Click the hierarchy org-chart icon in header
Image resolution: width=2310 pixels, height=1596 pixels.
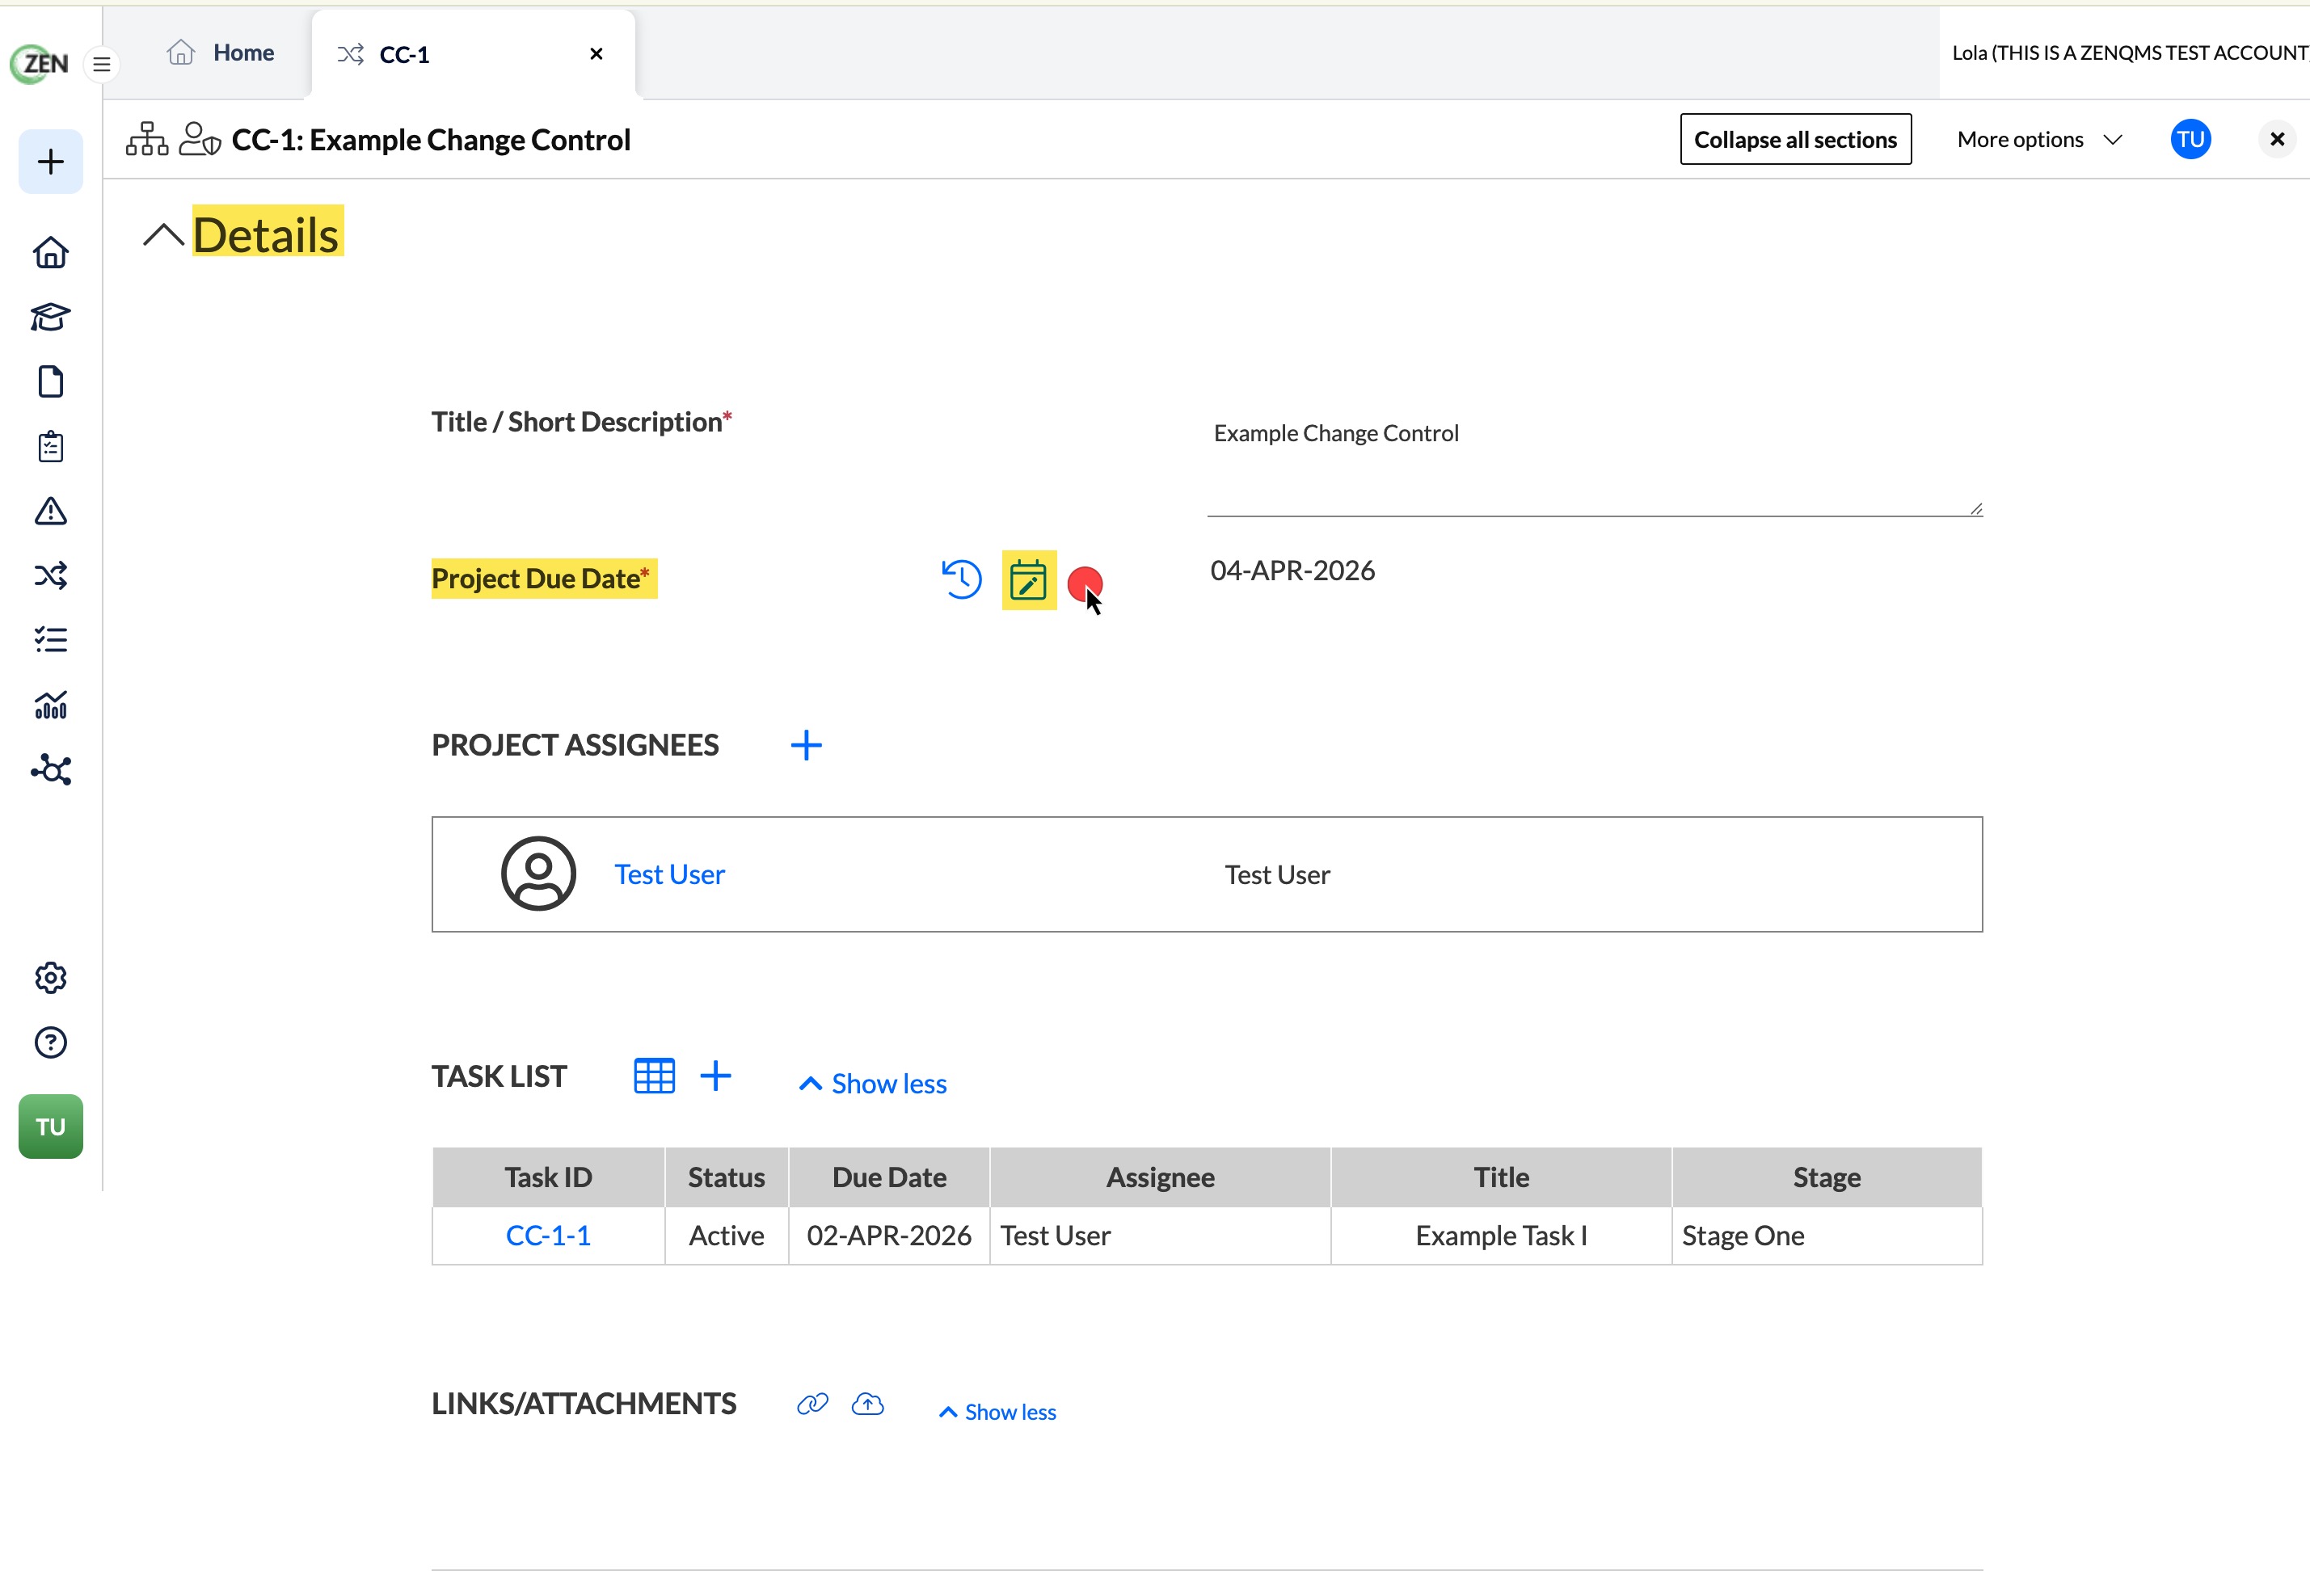[x=147, y=139]
